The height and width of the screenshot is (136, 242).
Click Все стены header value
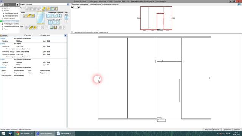[17, 44]
